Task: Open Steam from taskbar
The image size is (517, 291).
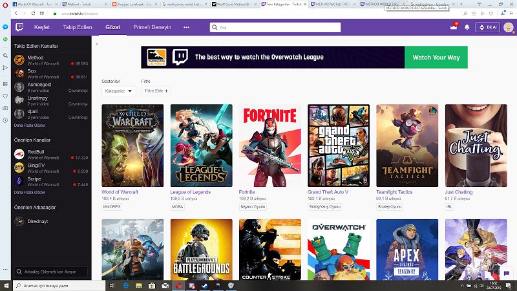Action: coord(204,285)
